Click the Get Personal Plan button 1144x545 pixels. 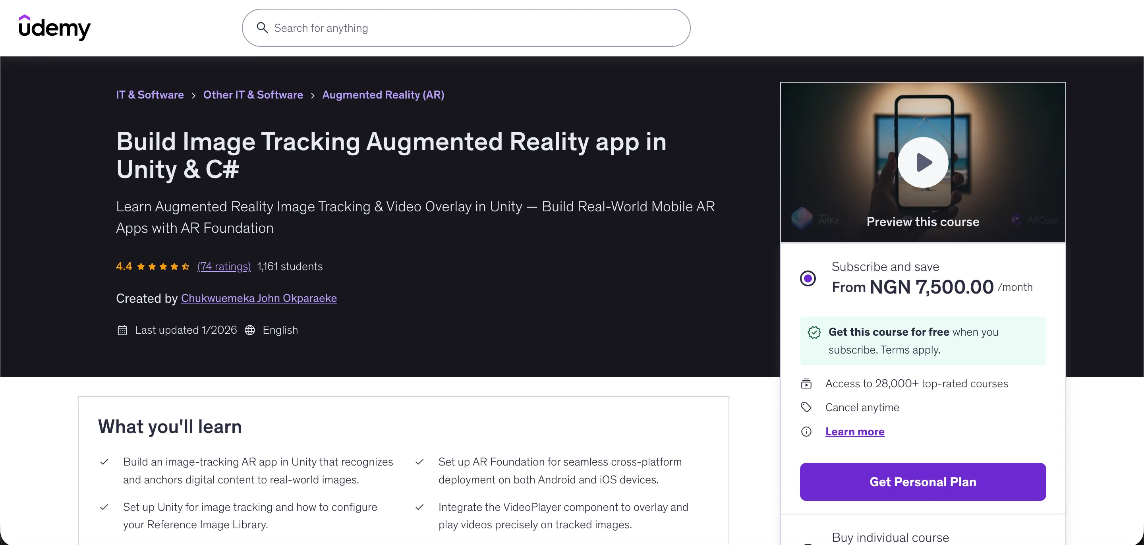point(923,482)
